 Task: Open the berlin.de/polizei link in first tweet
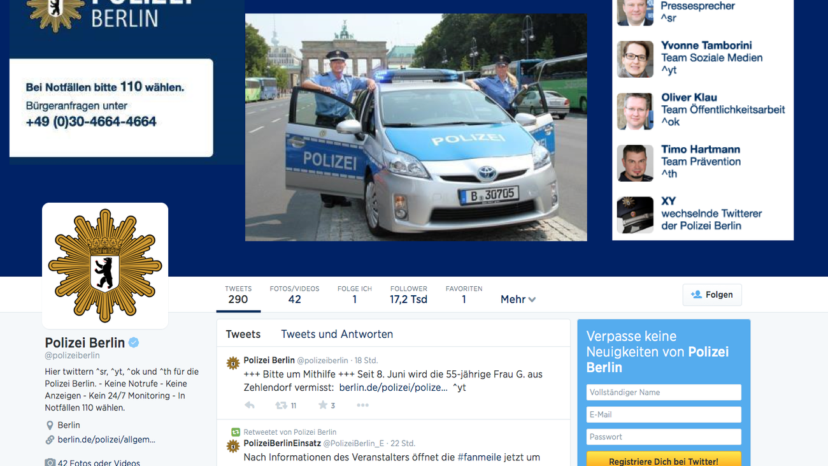pos(392,388)
